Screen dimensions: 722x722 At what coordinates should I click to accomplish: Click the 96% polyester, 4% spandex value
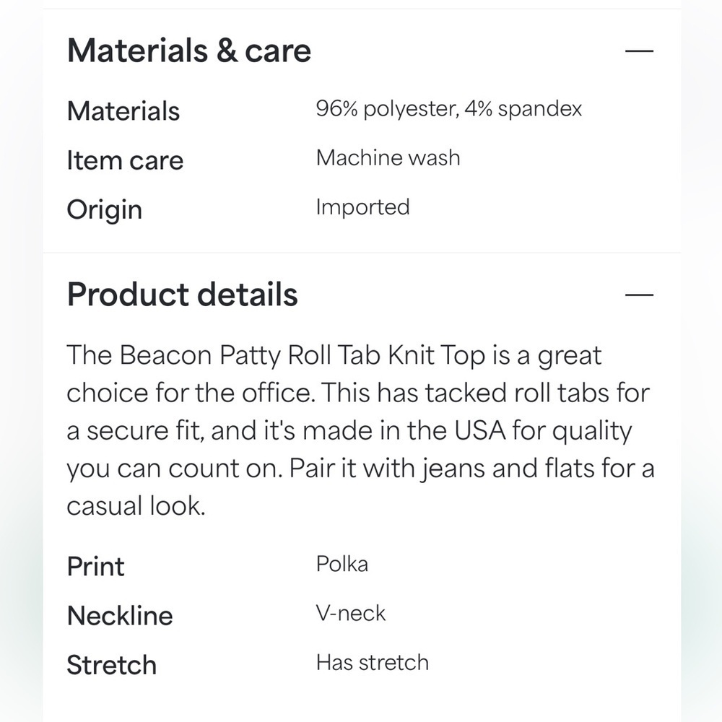(449, 109)
